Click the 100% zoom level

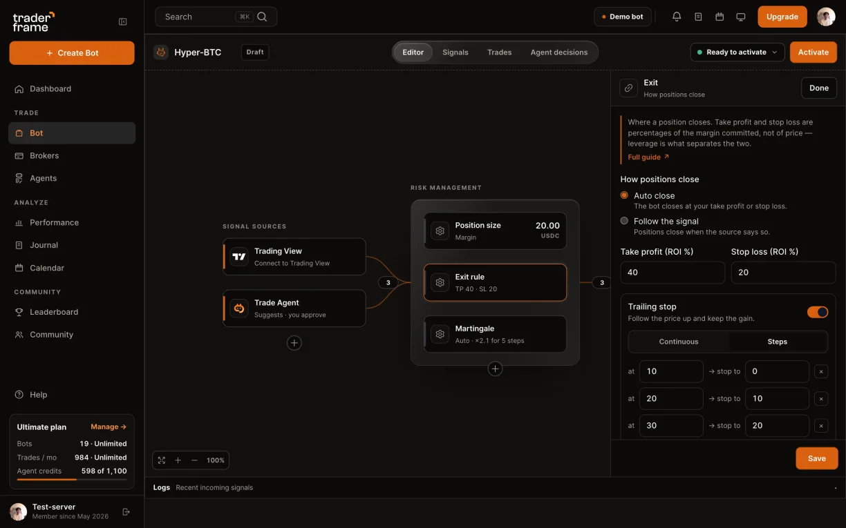pyautogui.click(x=216, y=460)
